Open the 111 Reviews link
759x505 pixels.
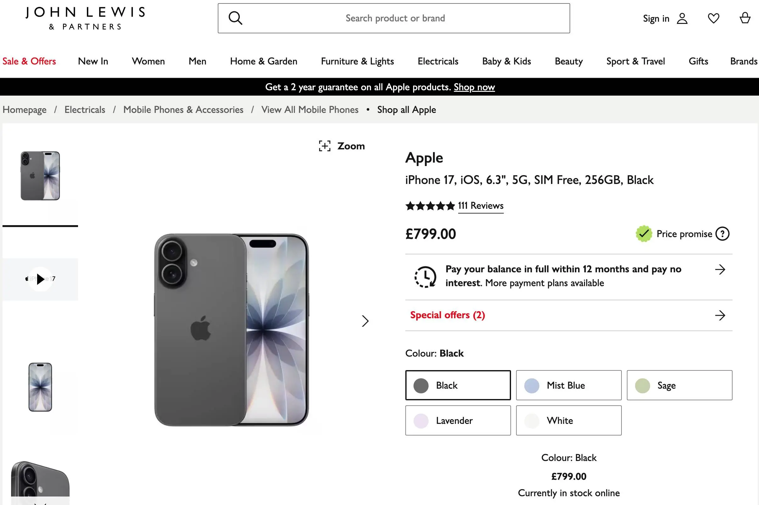point(481,205)
